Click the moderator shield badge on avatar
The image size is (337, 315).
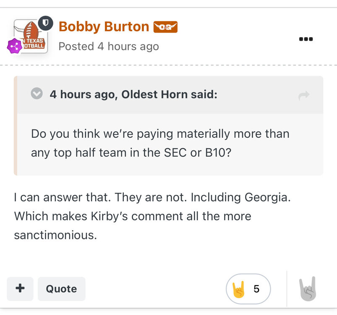(45, 23)
